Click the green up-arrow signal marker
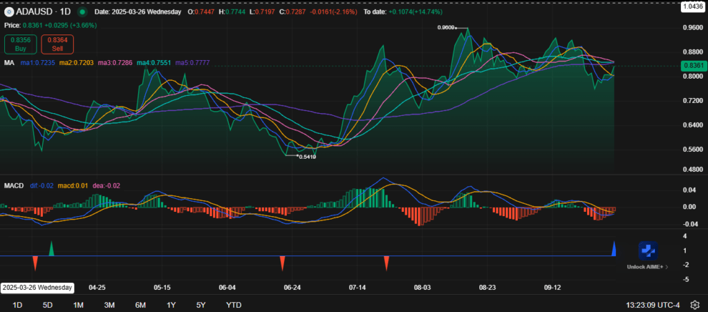Viewport: 708px width, 312px height. (51, 248)
